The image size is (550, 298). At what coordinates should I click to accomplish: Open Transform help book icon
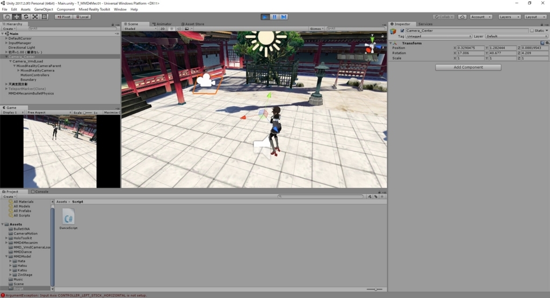pos(542,43)
